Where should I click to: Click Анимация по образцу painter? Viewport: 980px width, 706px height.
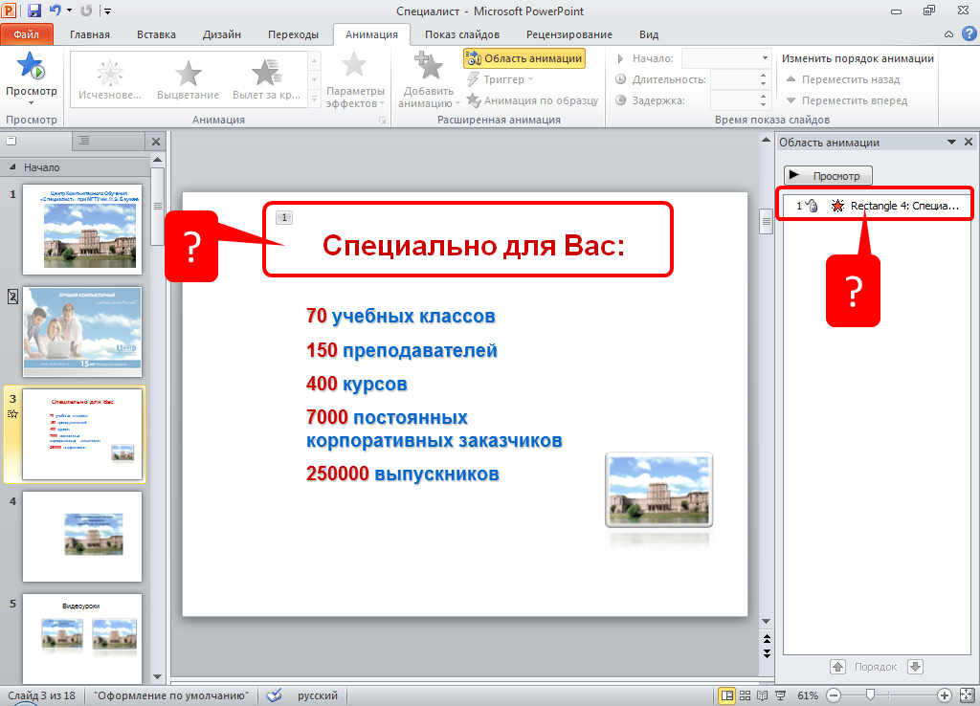[532, 100]
